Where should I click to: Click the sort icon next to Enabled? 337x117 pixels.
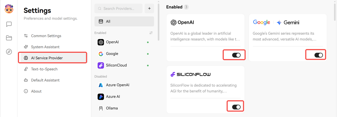[151, 33]
